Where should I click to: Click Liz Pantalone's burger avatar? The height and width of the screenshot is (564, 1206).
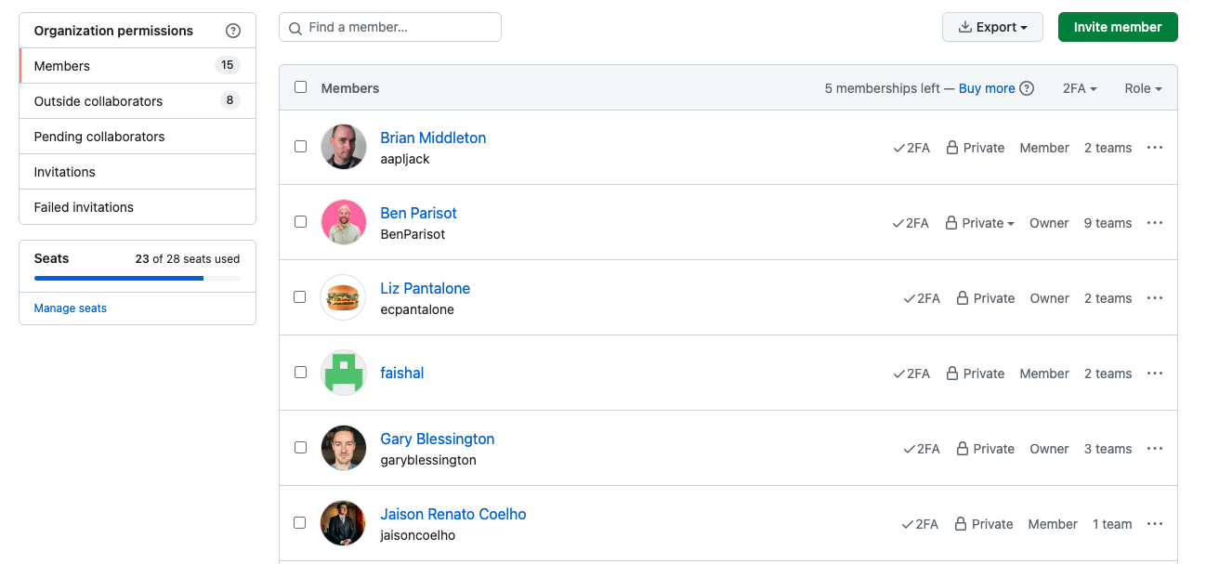[344, 297]
